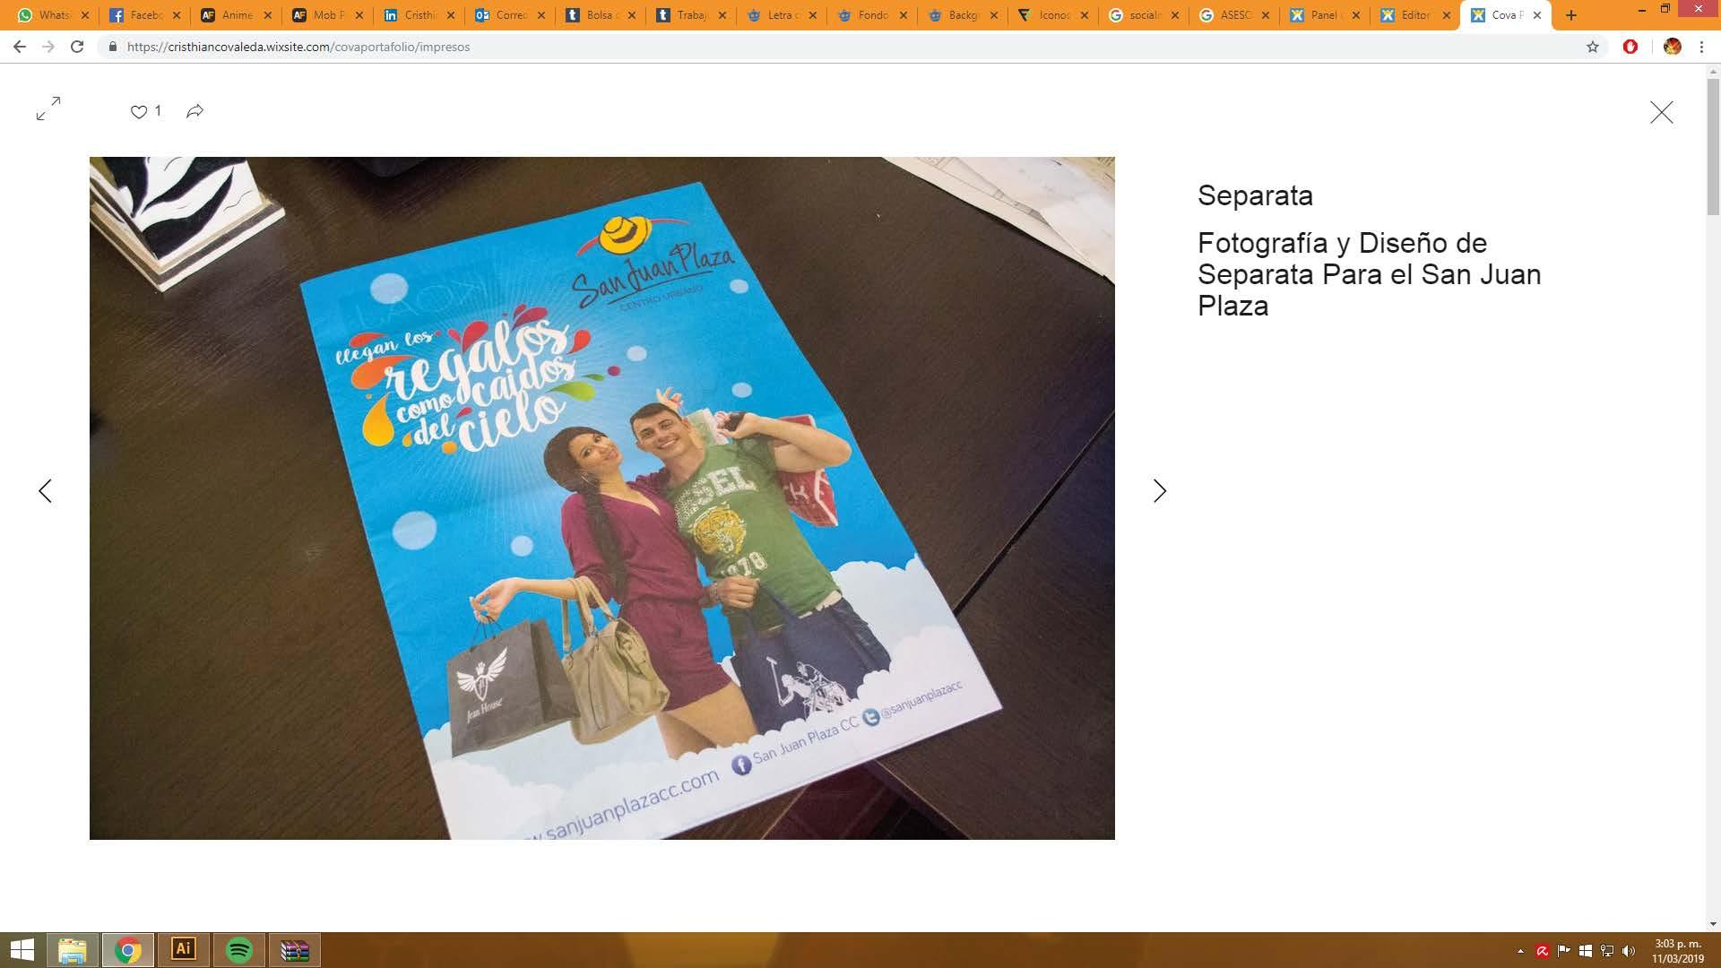Open the volume control in tray
1721x968 pixels.
1629,951
